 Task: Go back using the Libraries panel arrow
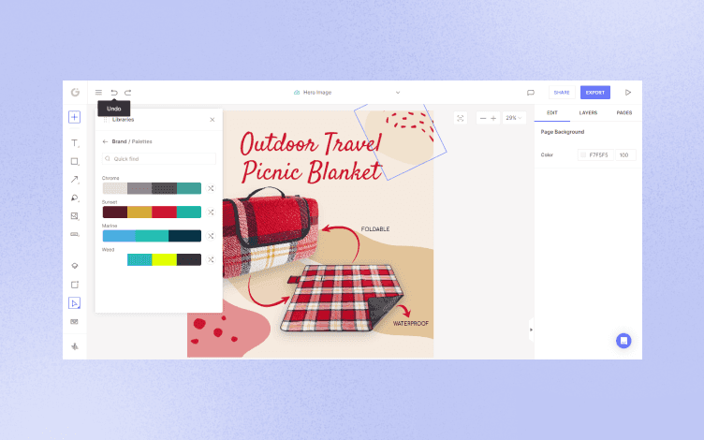click(x=105, y=141)
